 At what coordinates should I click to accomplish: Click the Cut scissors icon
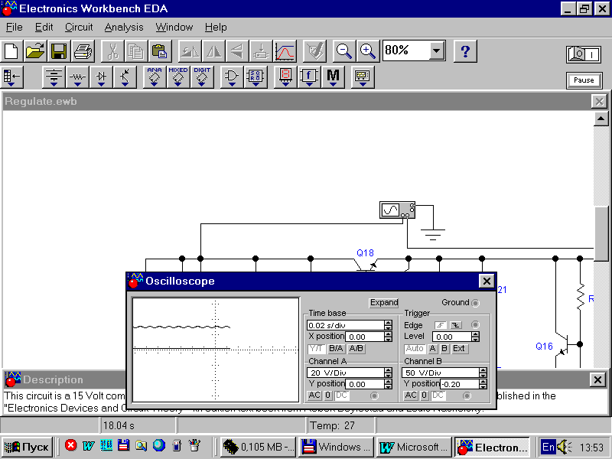point(112,51)
